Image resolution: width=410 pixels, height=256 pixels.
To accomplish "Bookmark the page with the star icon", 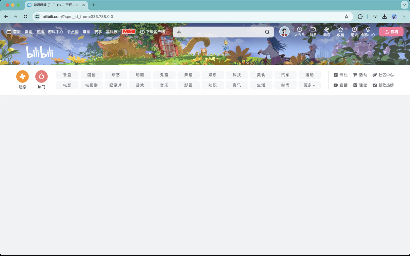I will pyautogui.click(x=346, y=16).
